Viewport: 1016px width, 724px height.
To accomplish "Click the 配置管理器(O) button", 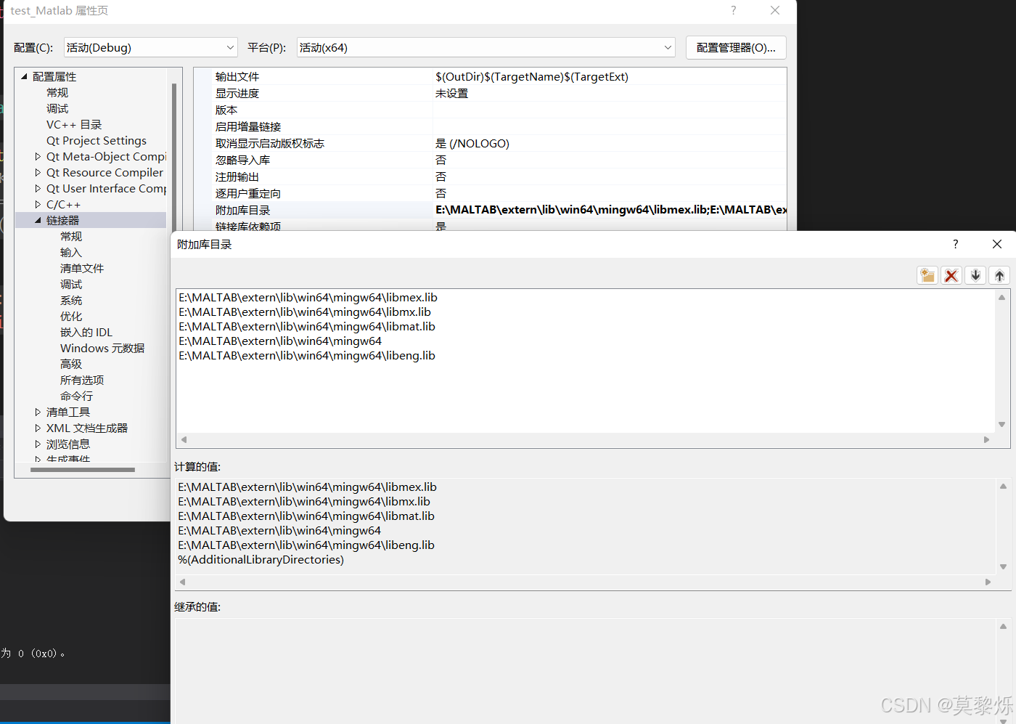I will (x=736, y=47).
